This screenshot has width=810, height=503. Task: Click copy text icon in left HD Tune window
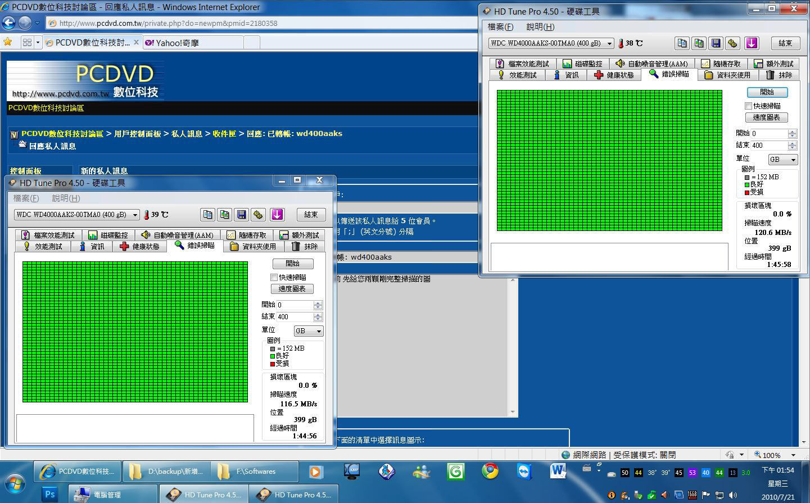tap(208, 215)
